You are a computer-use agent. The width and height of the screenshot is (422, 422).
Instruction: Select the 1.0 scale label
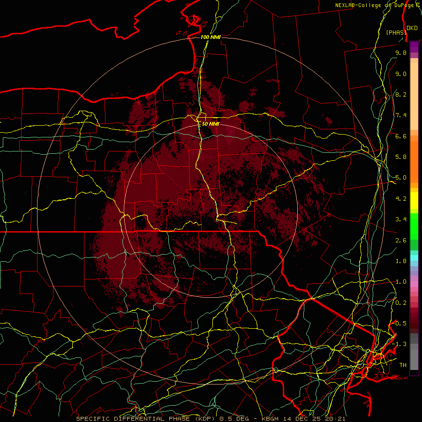click(401, 282)
